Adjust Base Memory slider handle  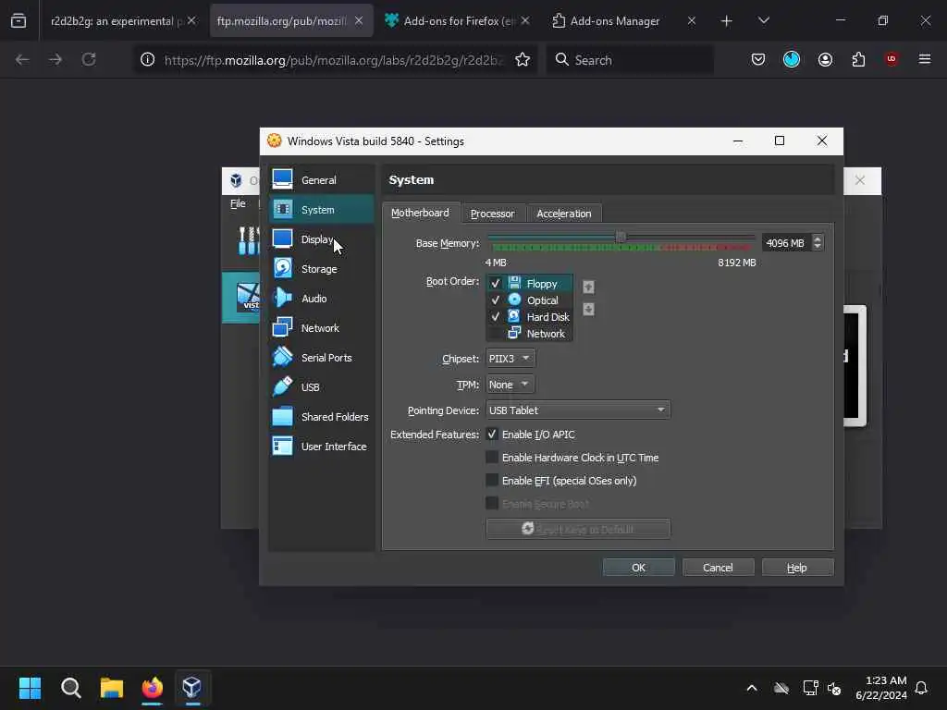621,237
